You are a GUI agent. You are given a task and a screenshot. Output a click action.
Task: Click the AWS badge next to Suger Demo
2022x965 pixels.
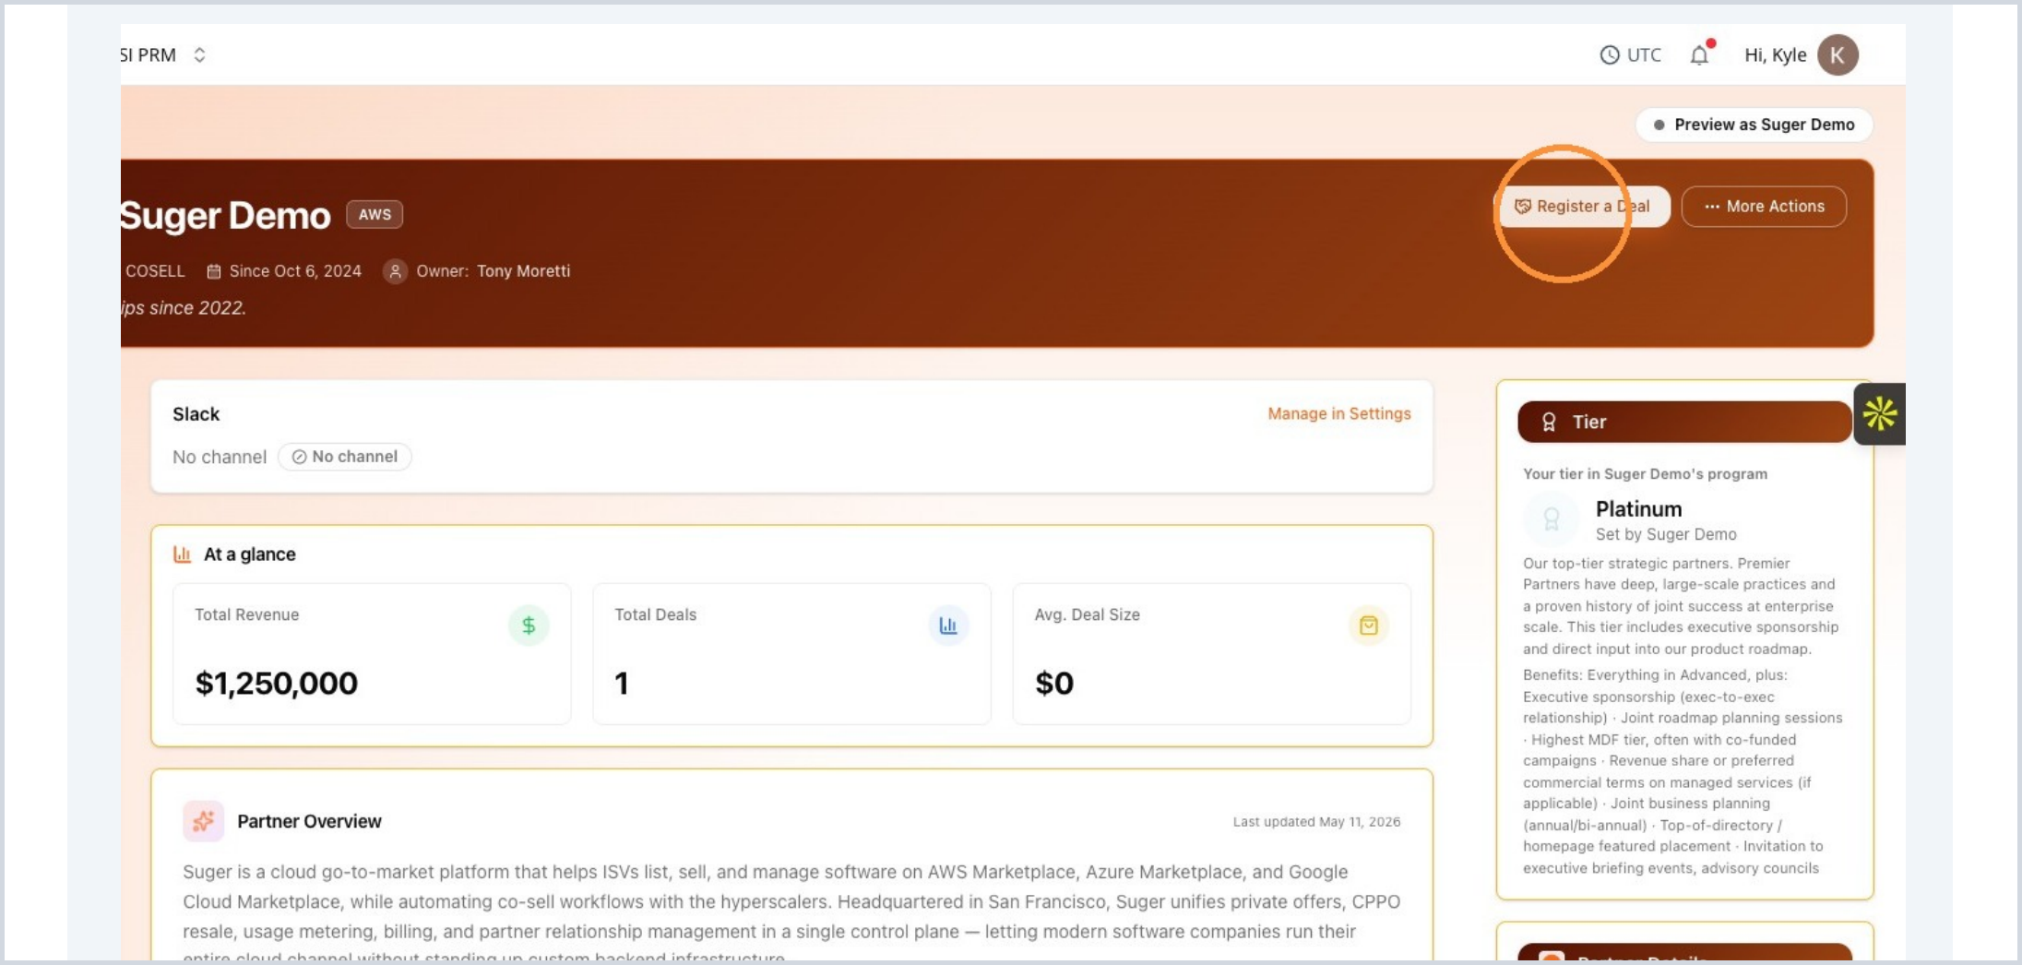(x=375, y=214)
